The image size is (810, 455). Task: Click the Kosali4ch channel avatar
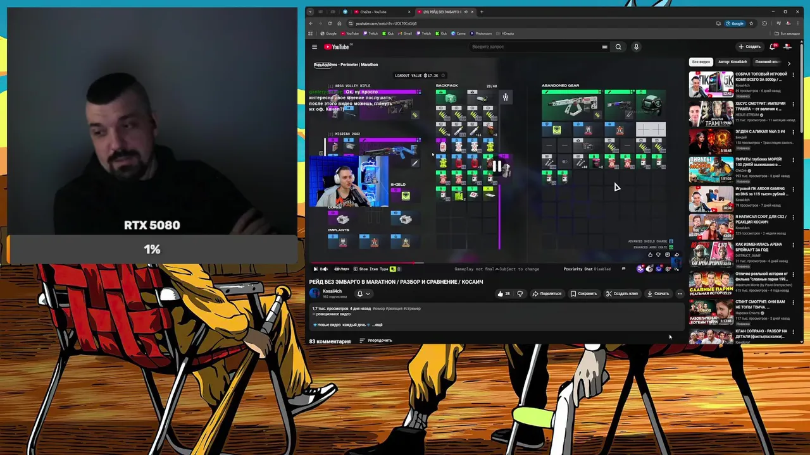pos(315,293)
